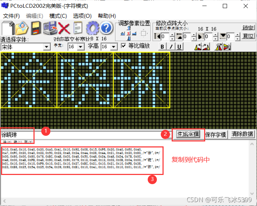This screenshot has height=206, width=257.
Task: Click the disk with undo arrow icon
Action: tap(50, 28)
